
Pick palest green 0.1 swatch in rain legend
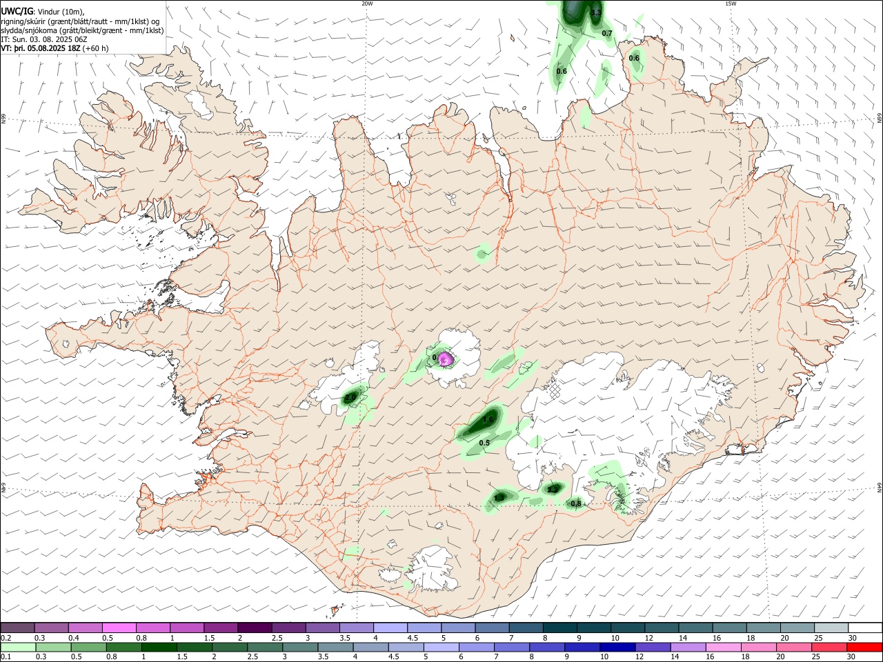tap(19, 647)
